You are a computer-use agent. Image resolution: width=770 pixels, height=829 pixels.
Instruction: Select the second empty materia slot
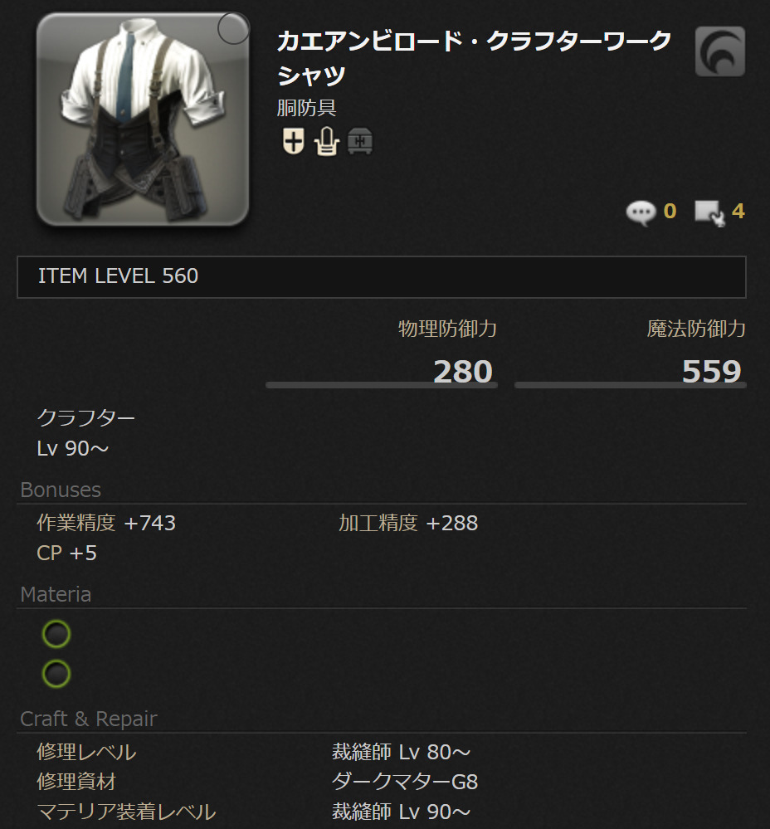pyautogui.click(x=56, y=674)
